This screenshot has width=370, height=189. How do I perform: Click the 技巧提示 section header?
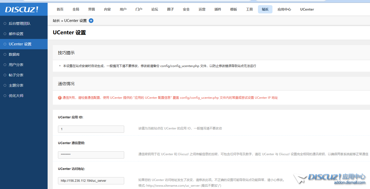(x=66, y=53)
